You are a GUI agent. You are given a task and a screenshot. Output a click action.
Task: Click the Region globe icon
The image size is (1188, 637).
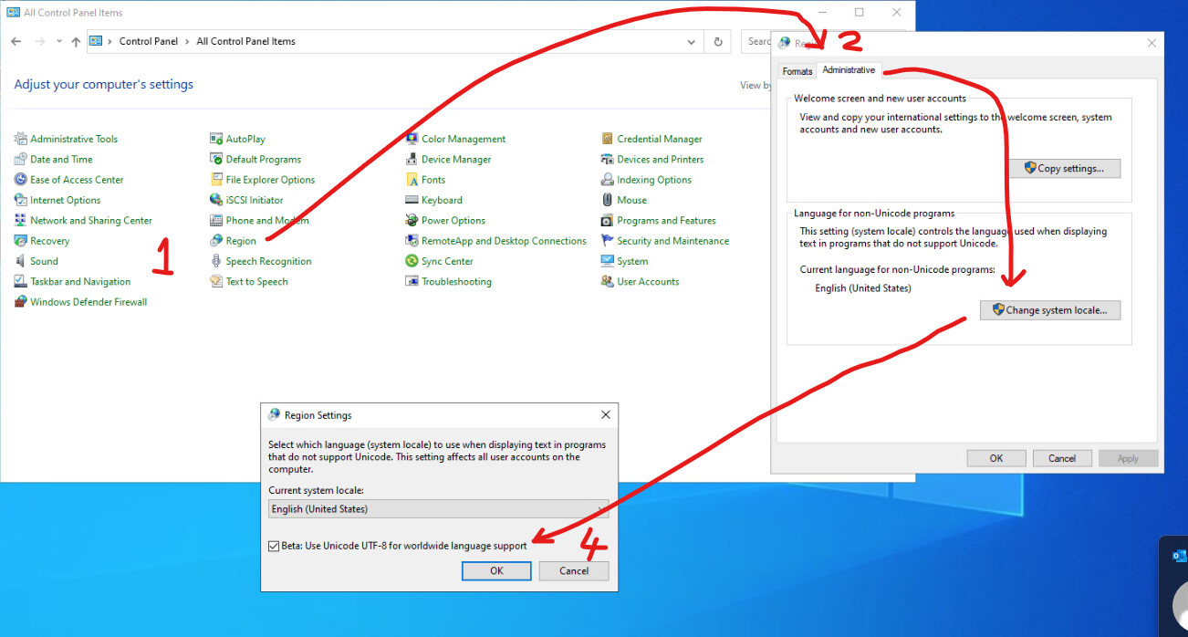tap(216, 241)
